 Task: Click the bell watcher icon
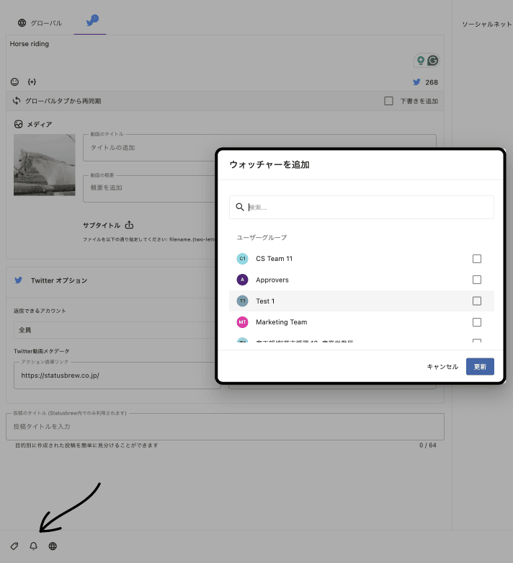(x=33, y=546)
